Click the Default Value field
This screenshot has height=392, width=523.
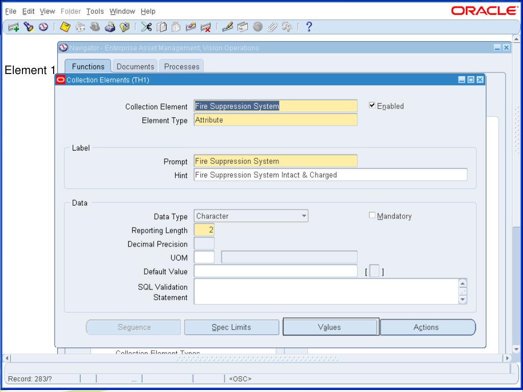[x=275, y=271]
